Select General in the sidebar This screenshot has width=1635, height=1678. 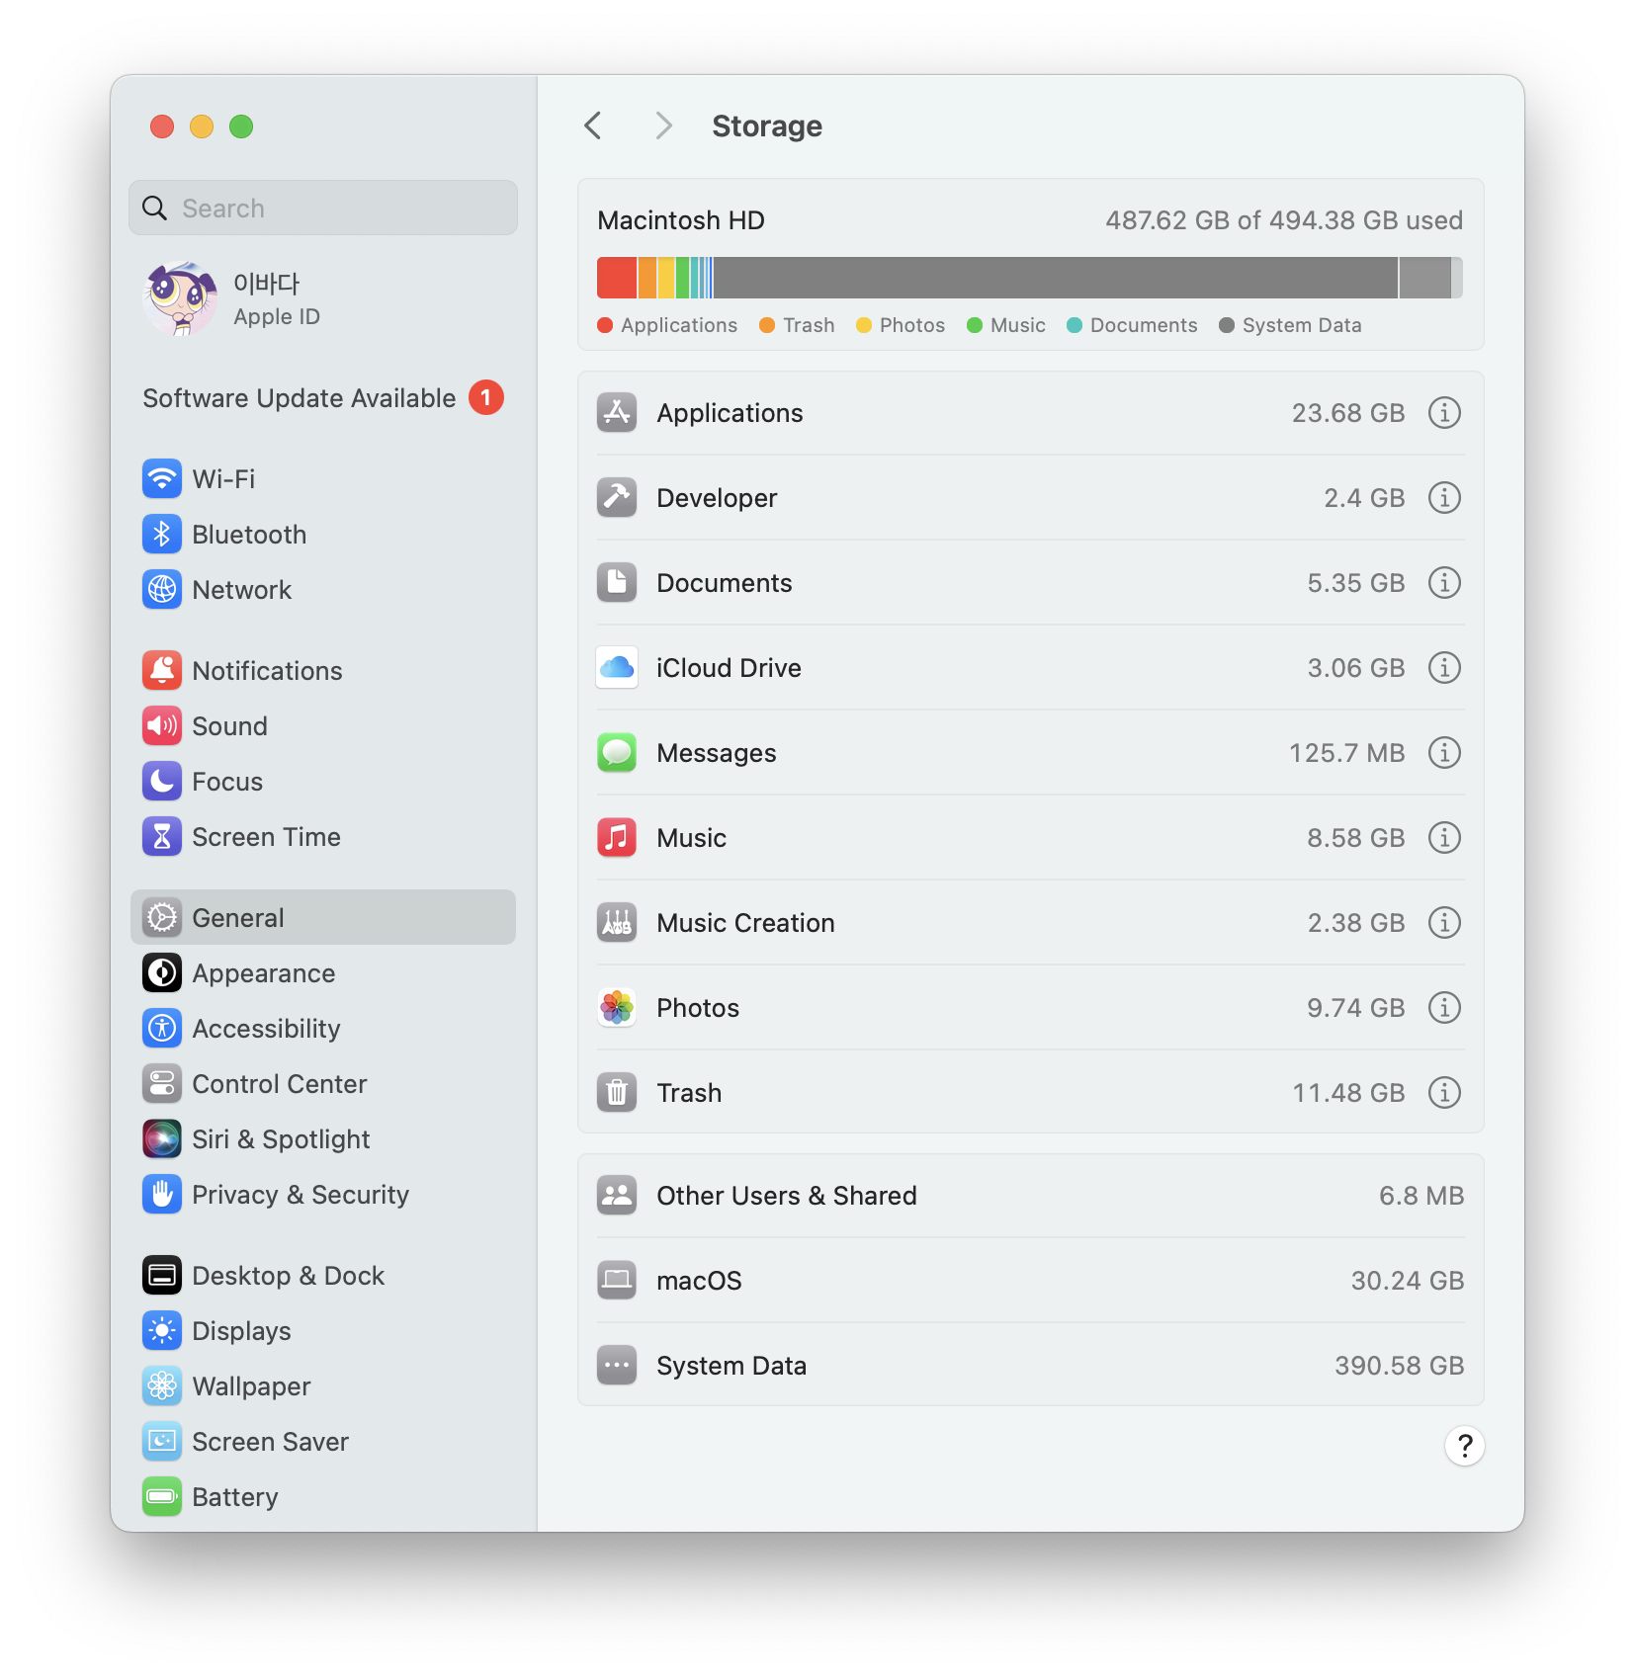coord(323,918)
